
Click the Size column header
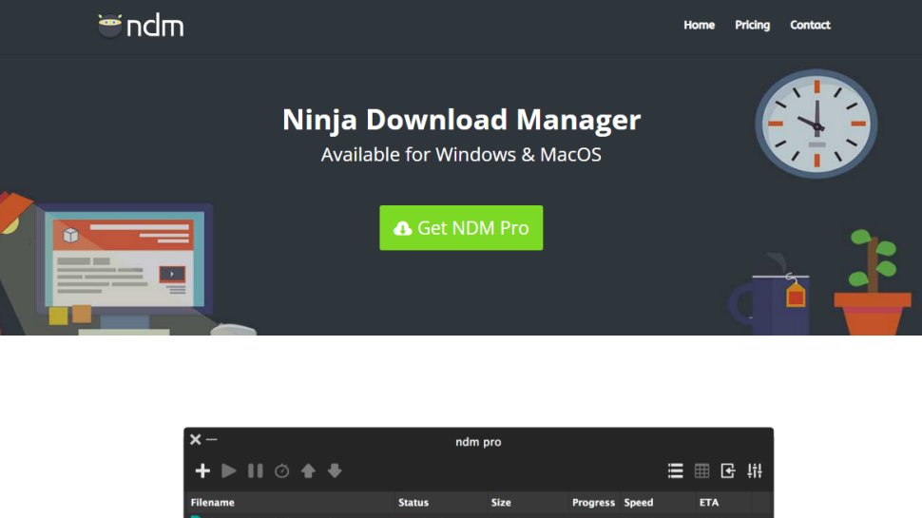click(x=501, y=503)
